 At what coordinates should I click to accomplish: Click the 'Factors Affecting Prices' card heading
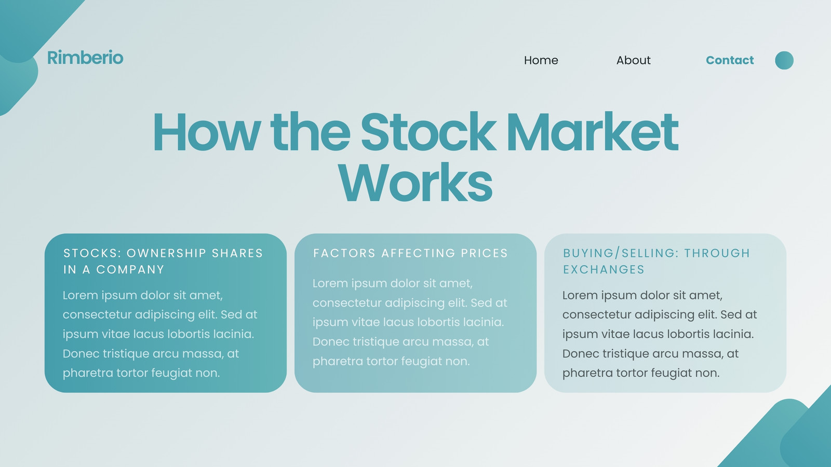(410, 253)
